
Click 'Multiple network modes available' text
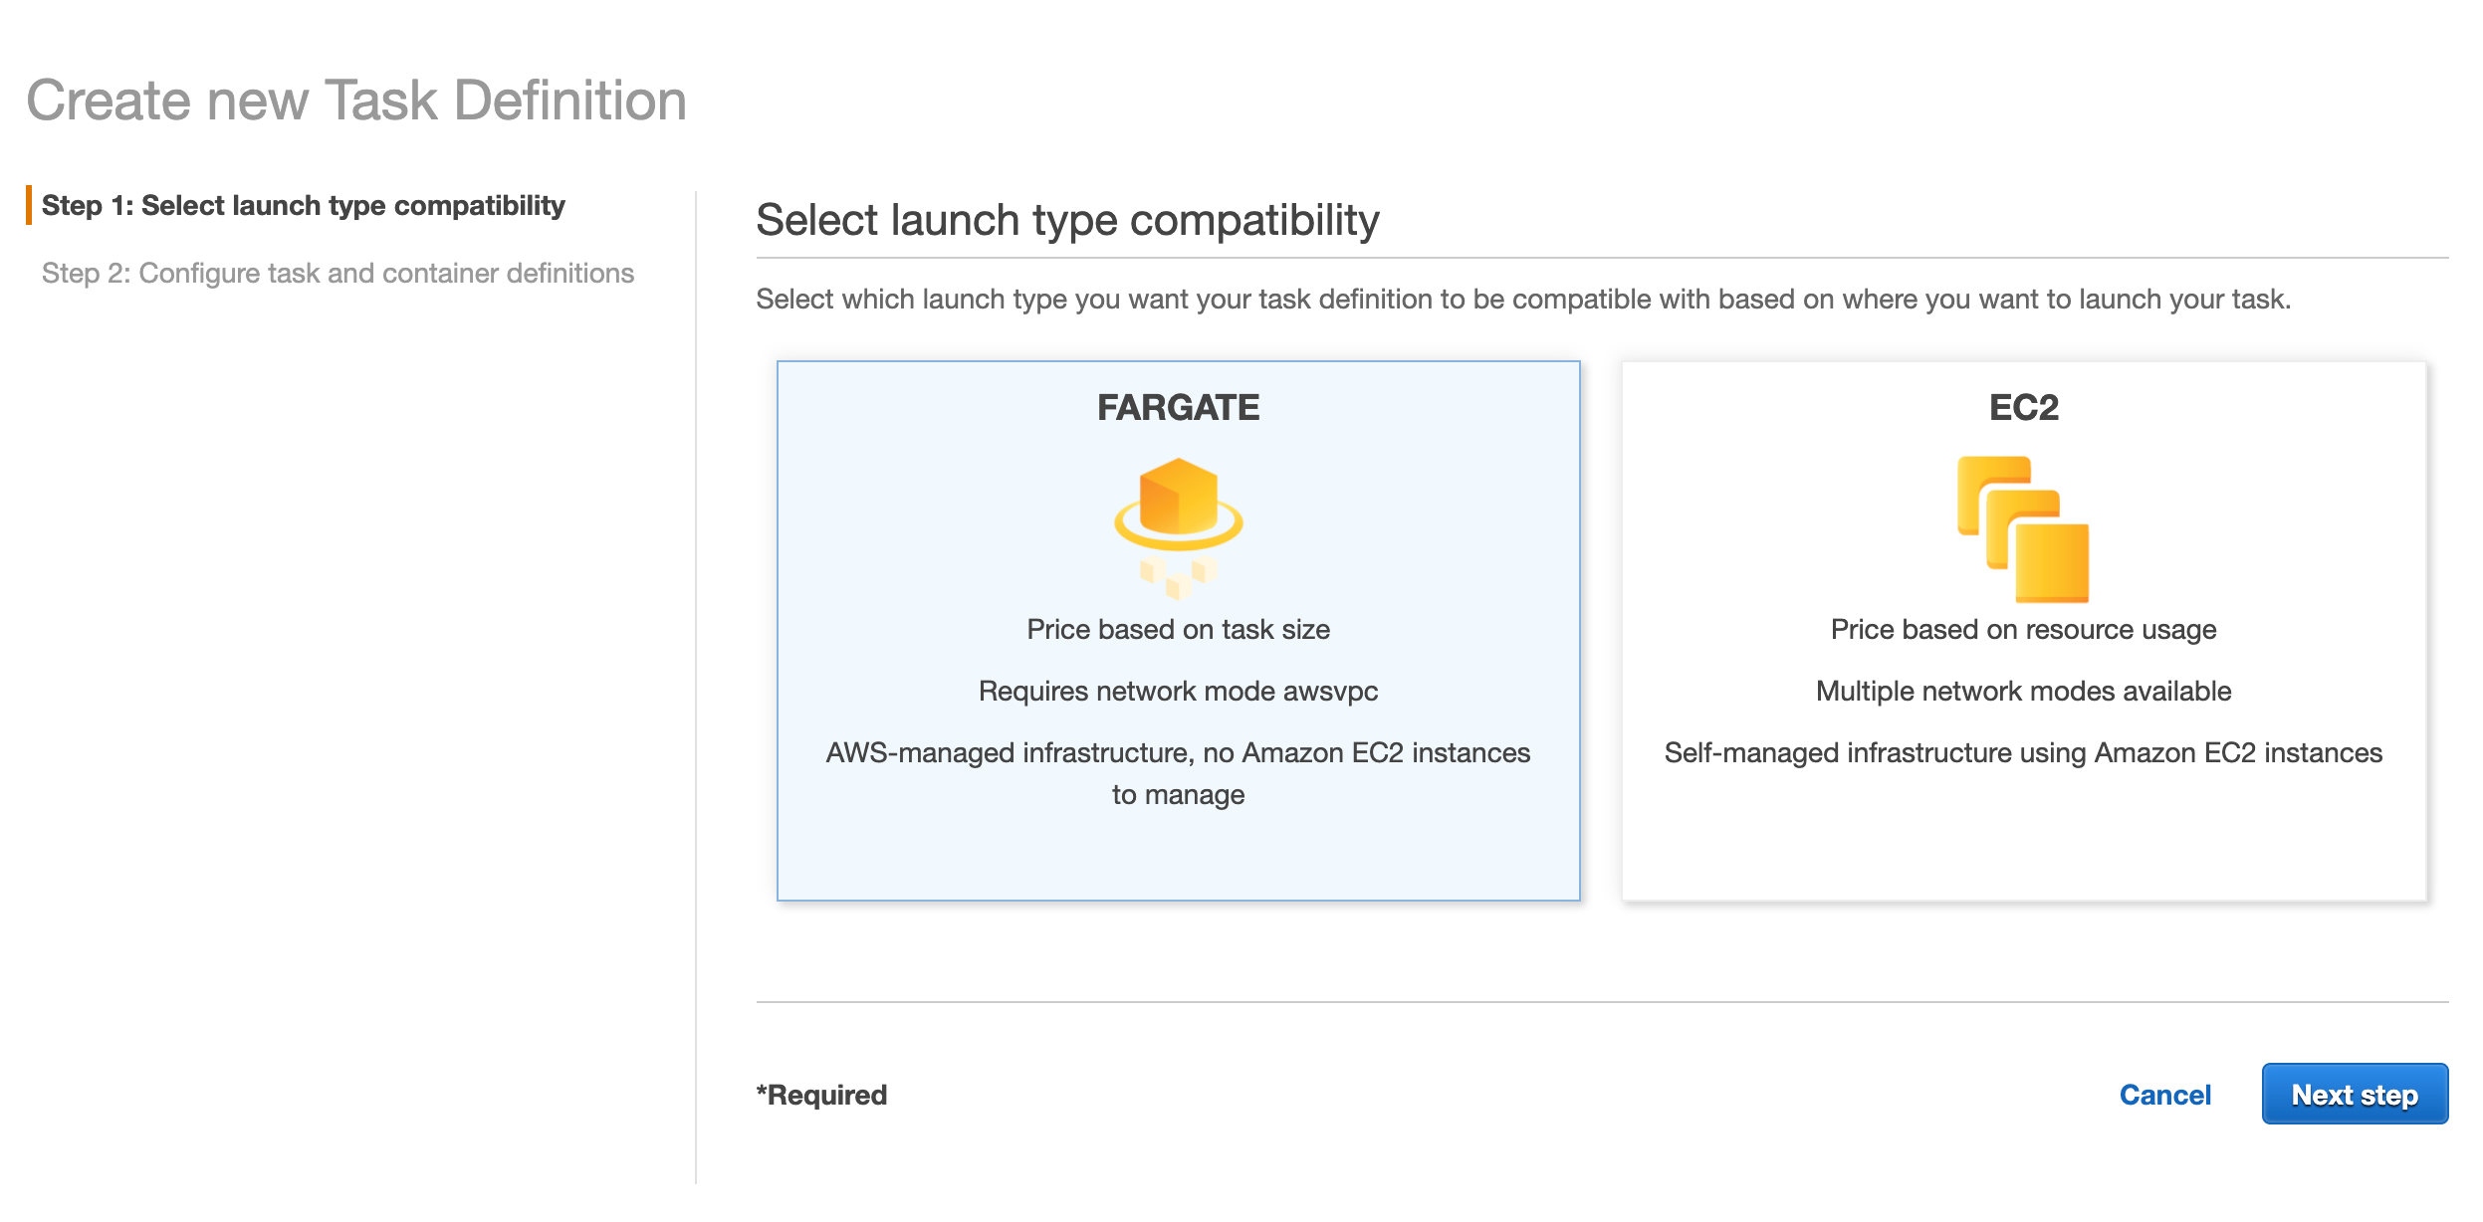click(2023, 691)
